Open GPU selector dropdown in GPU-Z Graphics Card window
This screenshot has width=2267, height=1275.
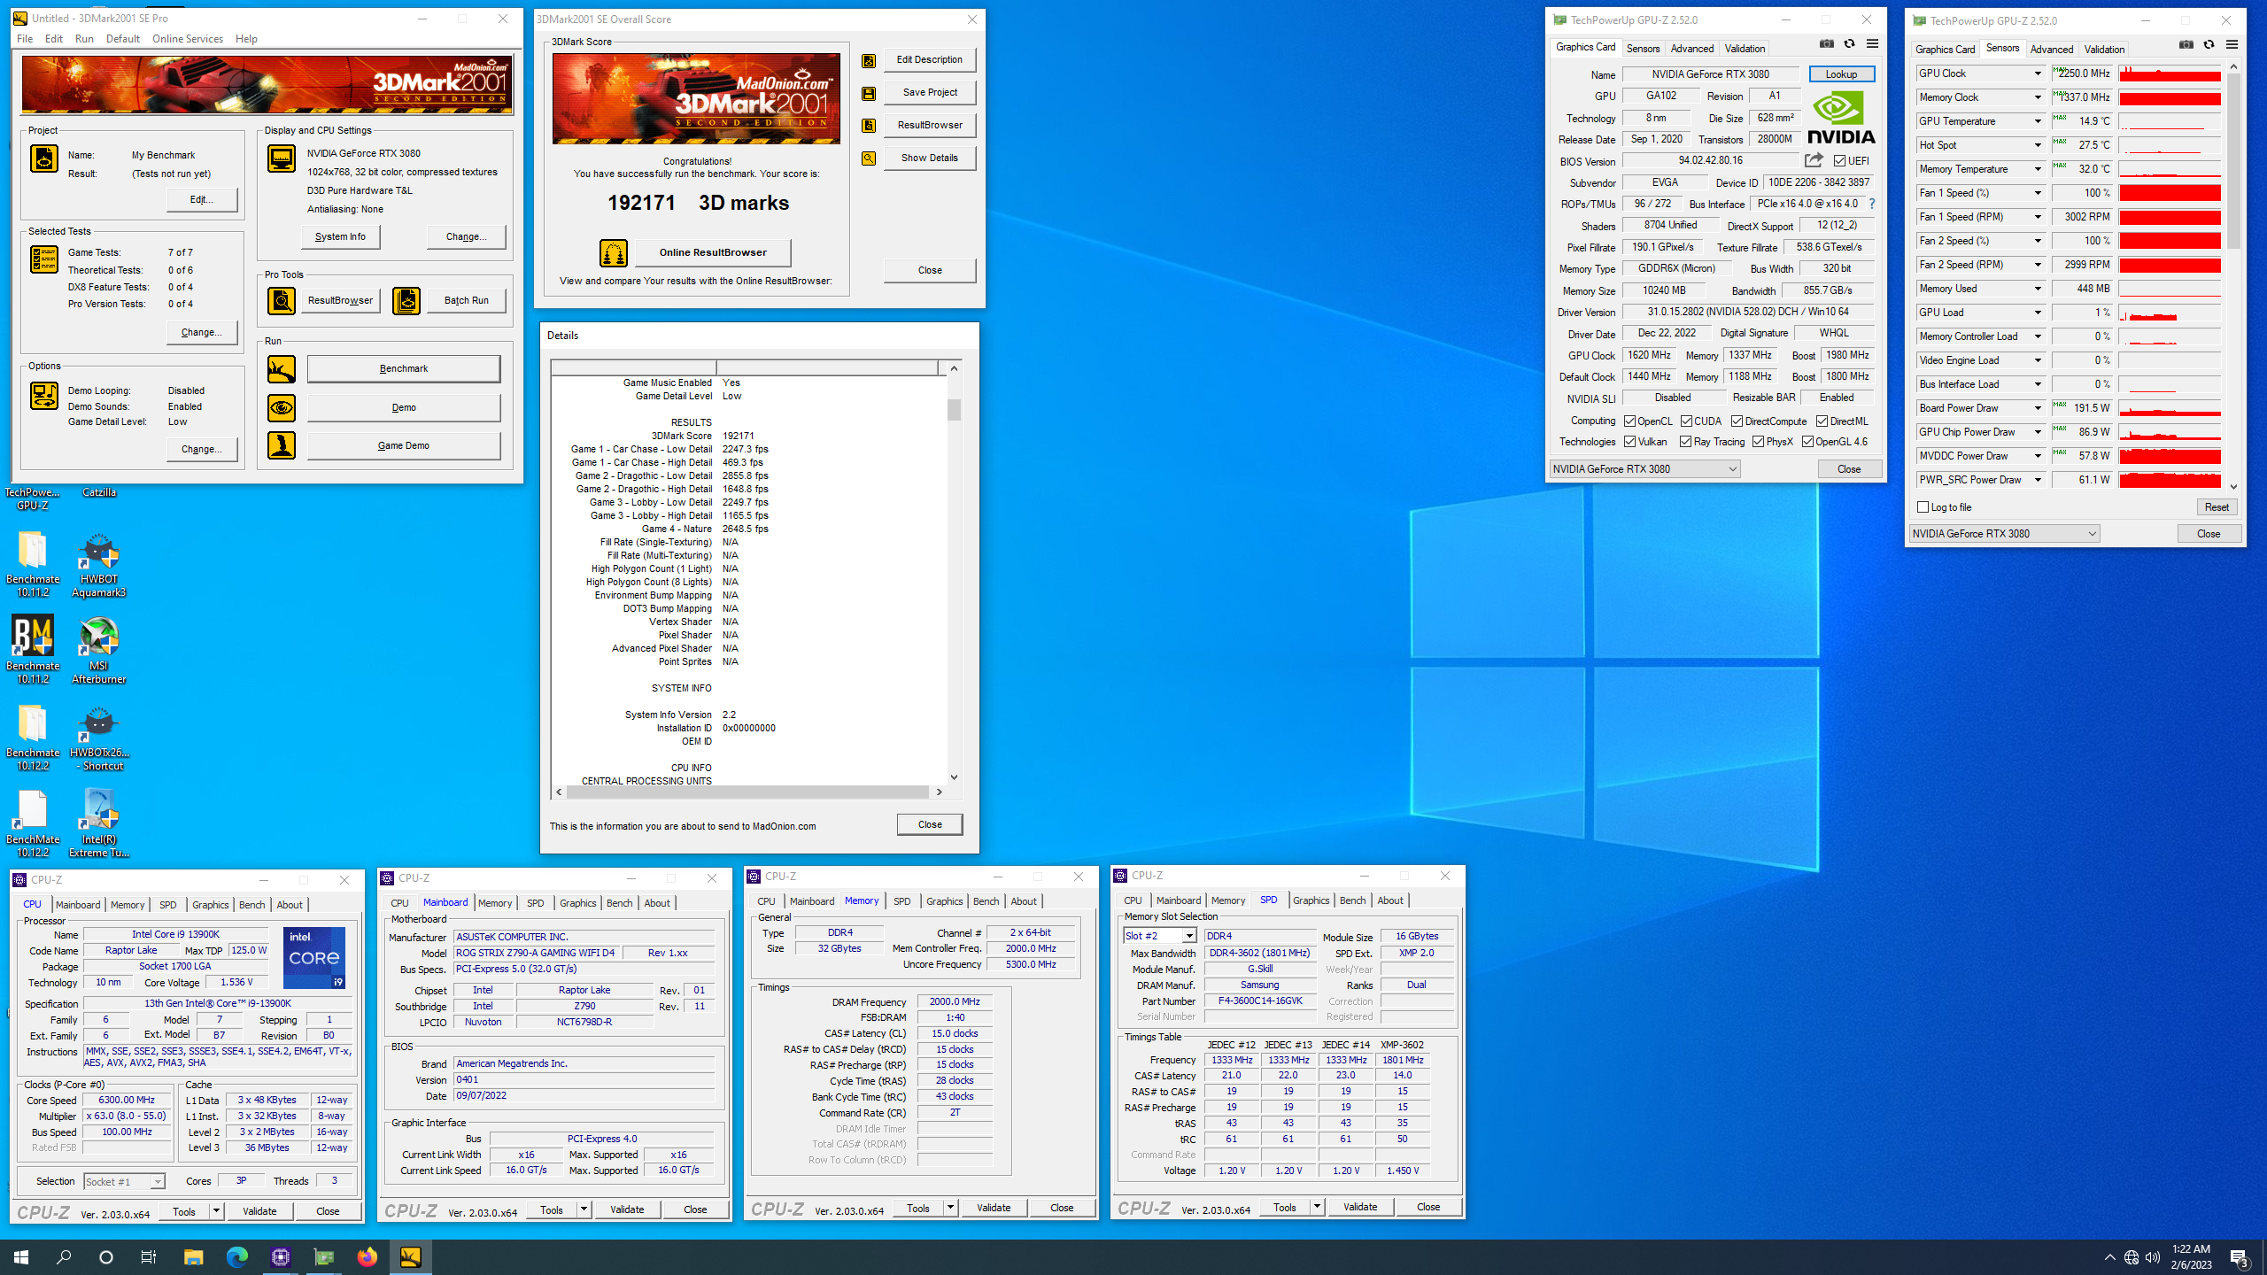(1644, 469)
